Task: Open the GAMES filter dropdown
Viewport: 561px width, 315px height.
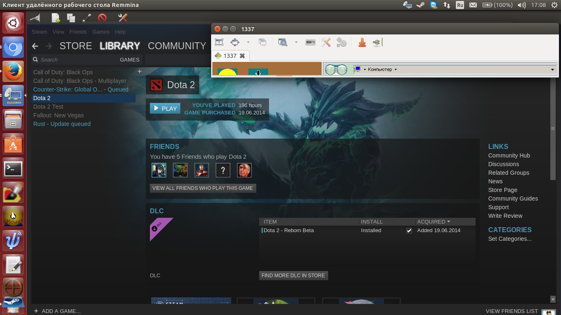Action: (130, 59)
